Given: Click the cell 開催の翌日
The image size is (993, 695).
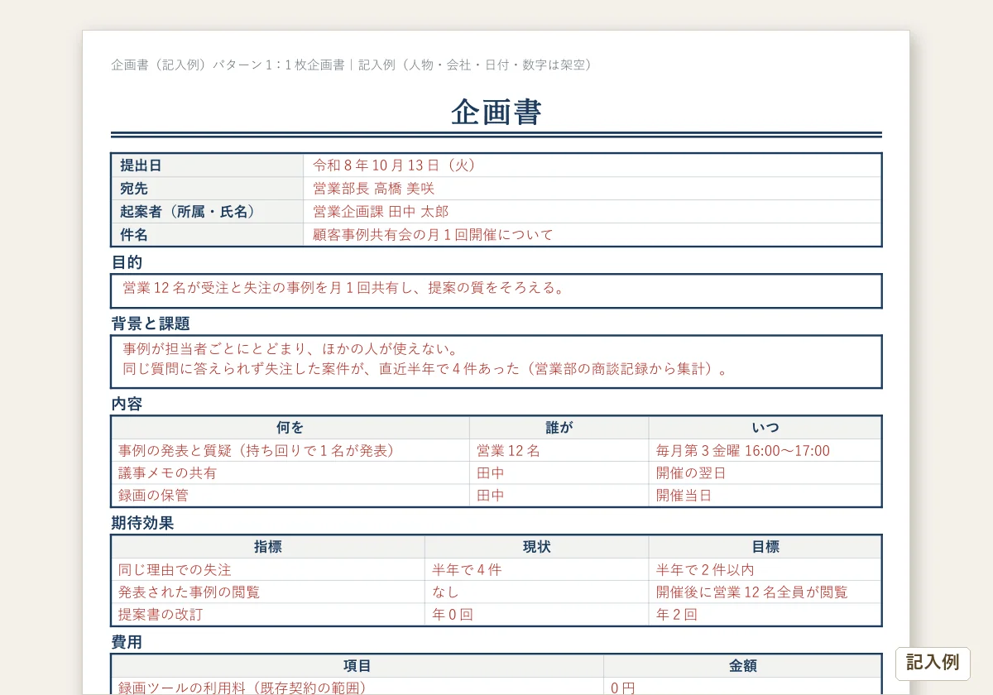Looking at the screenshot, I should [765, 473].
